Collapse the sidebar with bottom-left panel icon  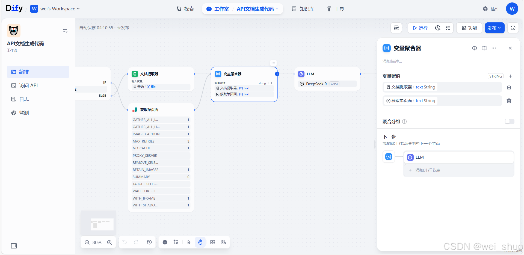click(14, 246)
